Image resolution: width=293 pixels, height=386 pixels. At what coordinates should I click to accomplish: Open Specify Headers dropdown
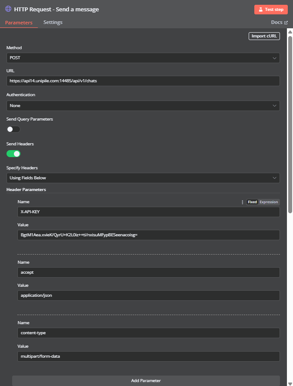pyautogui.click(x=143, y=178)
